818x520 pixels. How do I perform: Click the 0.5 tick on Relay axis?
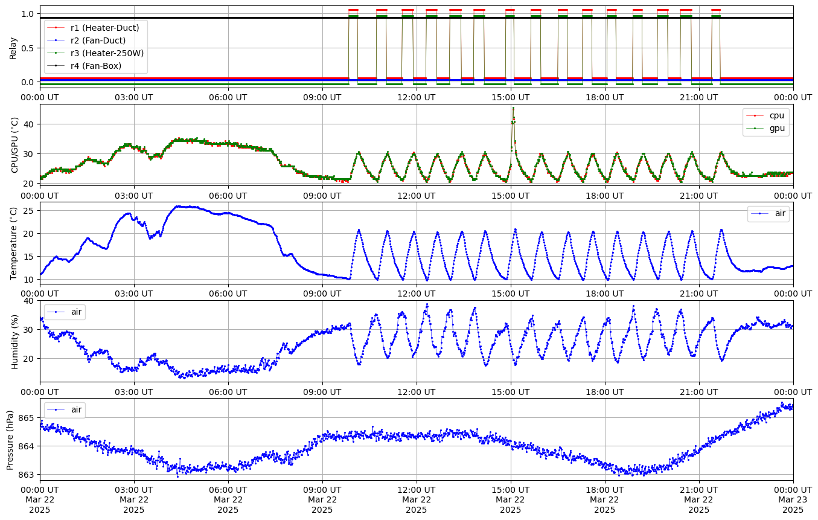coord(29,48)
